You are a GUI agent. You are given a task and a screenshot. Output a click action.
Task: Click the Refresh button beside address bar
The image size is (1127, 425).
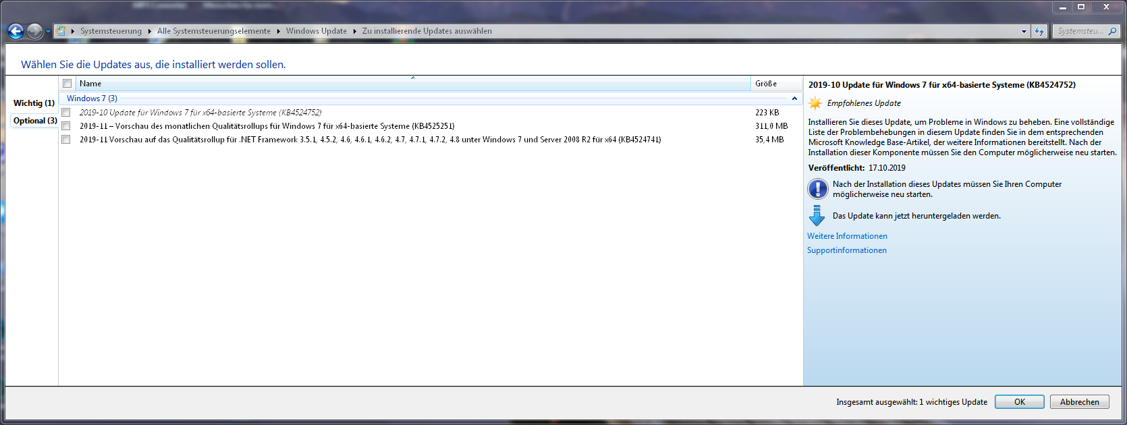pos(1039,31)
